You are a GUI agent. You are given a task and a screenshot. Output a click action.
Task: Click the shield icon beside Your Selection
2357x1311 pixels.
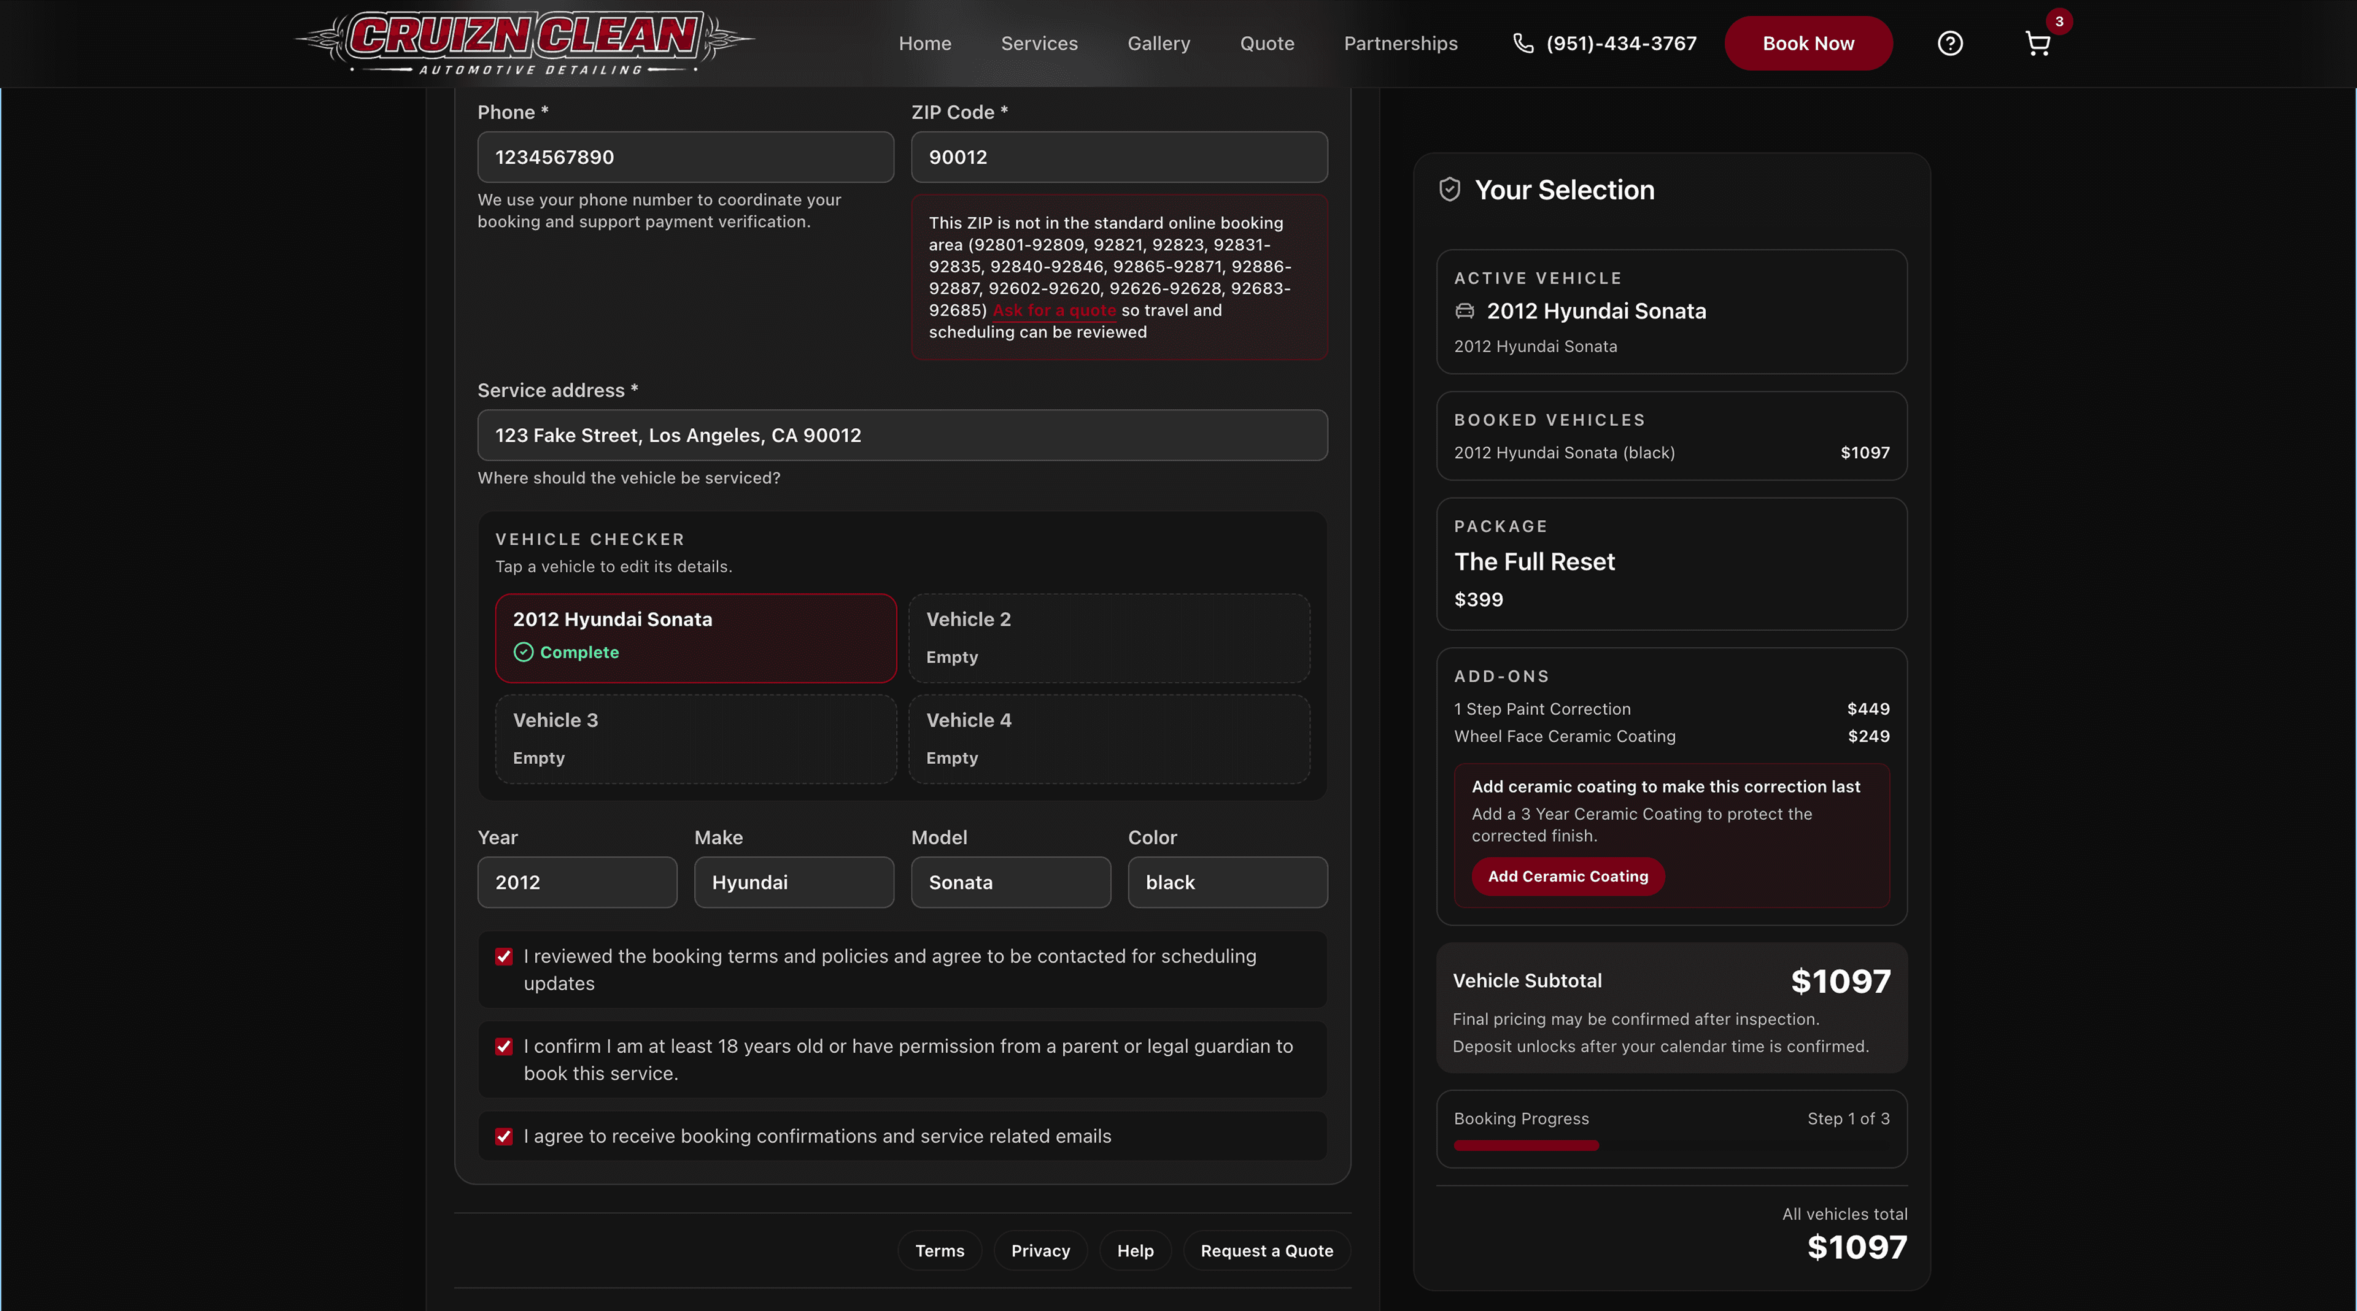[x=1449, y=189]
